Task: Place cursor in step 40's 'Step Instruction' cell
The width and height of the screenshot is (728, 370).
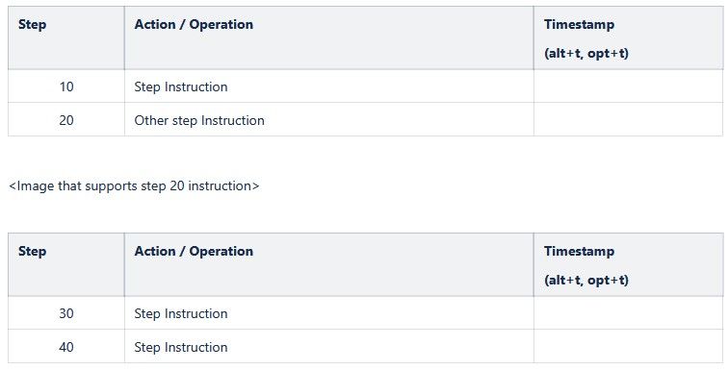Action: [x=329, y=347]
